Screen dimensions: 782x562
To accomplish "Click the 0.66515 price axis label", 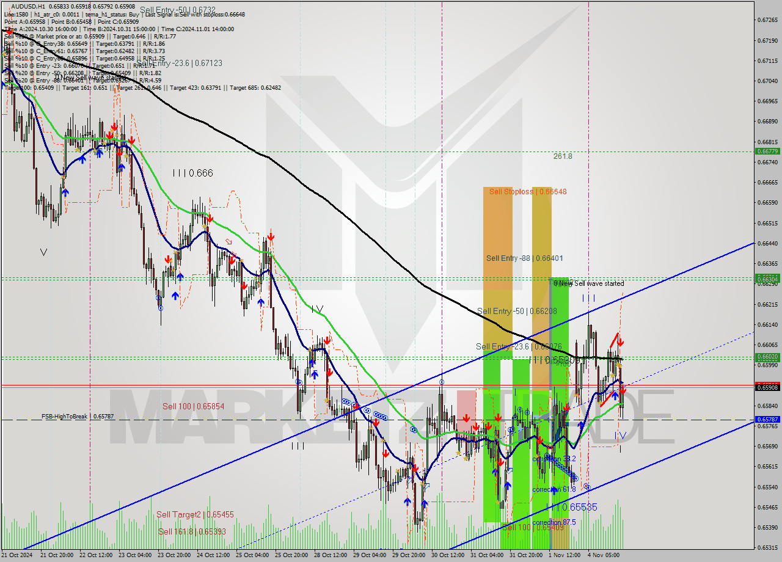I will [x=767, y=223].
